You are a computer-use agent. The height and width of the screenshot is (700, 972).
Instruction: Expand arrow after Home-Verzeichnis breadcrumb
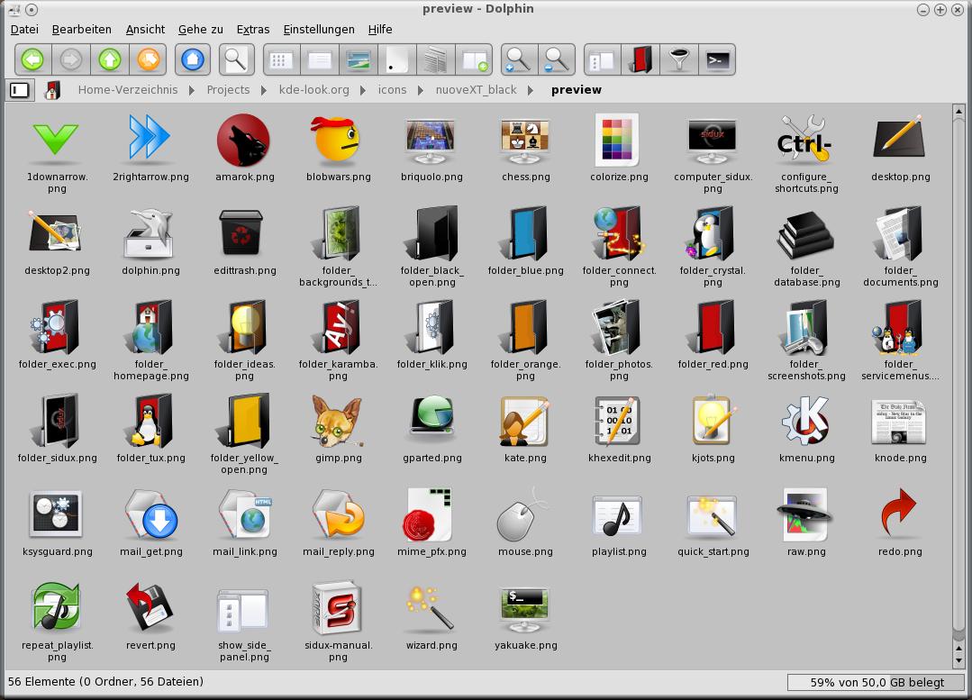(192, 90)
